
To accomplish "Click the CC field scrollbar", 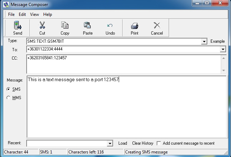I will 223,64.
